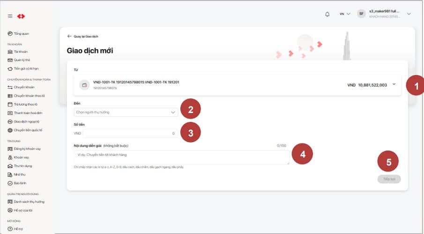Open Danh sách thụ hưởng in sidebar
This screenshot has height=234, width=424.
pyautogui.click(x=29, y=202)
